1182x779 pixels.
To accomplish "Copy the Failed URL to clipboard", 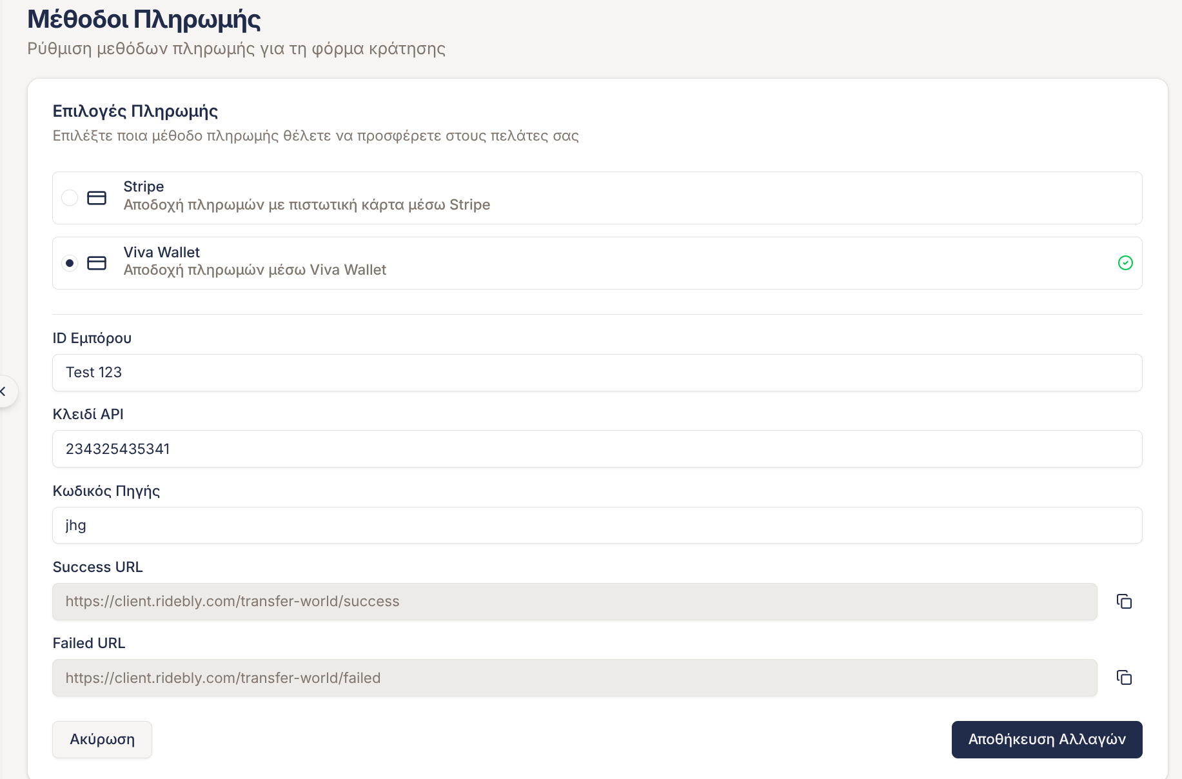I will (1124, 678).
